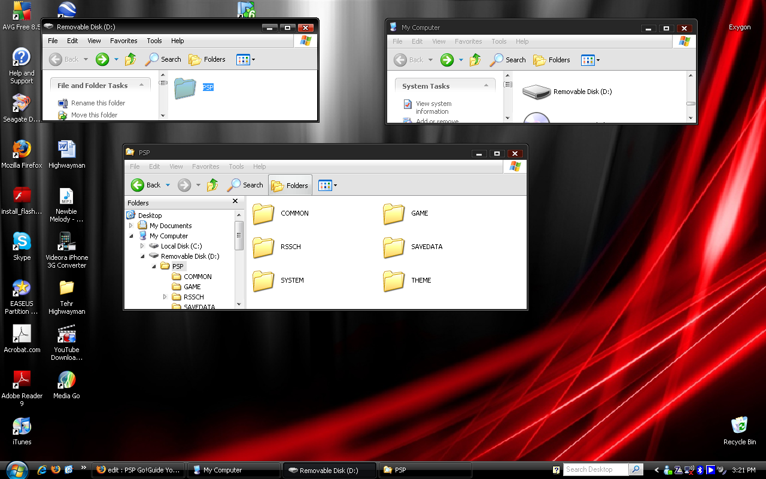Open Skype desktop icon
This screenshot has height=479, width=766.
coord(22,246)
